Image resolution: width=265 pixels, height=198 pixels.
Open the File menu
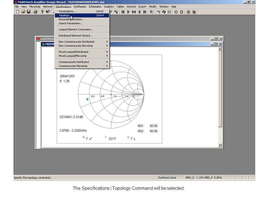[17, 7]
